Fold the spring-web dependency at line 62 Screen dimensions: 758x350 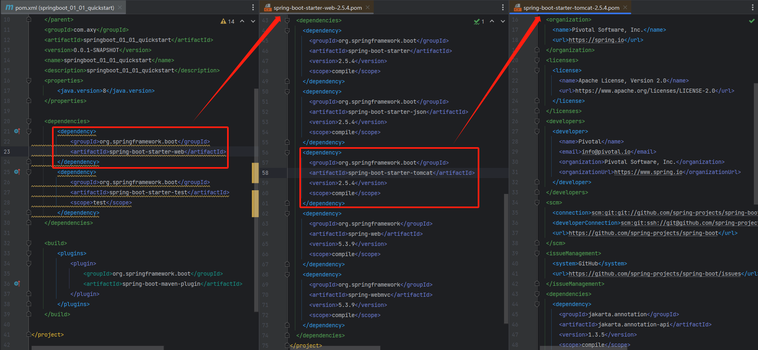point(287,213)
